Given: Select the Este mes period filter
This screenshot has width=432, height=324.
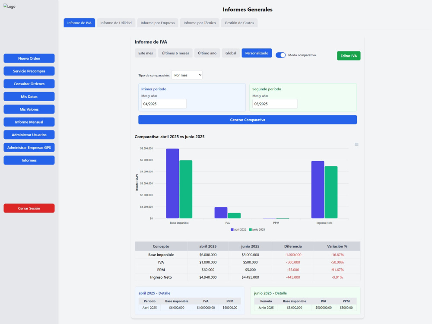Looking at the screenshot, I should click(x=146, y=53).
